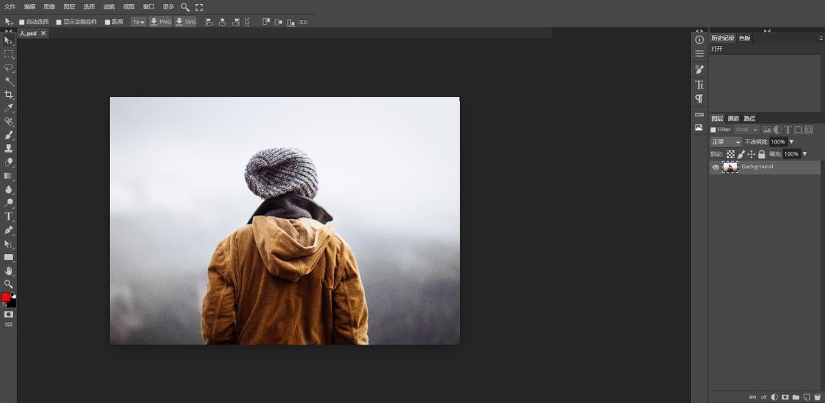
Task: Open the opacity 100% slider arrow
Action: pyautogui.click(x=791, y=142)
